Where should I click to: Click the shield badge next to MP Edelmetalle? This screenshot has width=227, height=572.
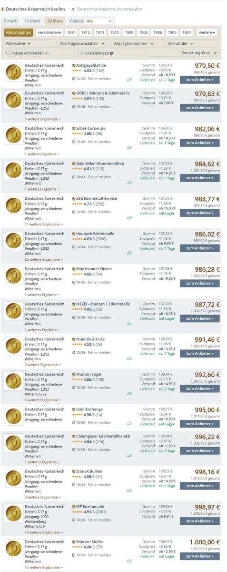(74, 507)
